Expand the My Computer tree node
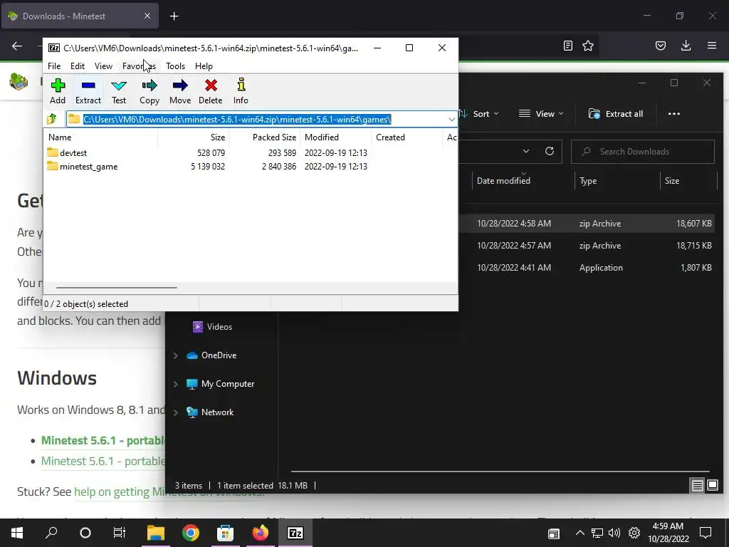 click(x=175, y=384)
